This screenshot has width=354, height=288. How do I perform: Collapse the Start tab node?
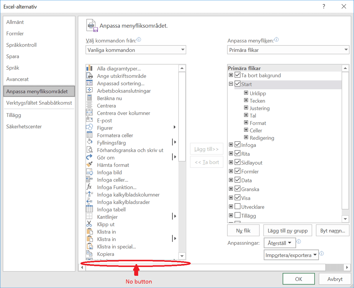pyautogui.click(x=231, y=84)
